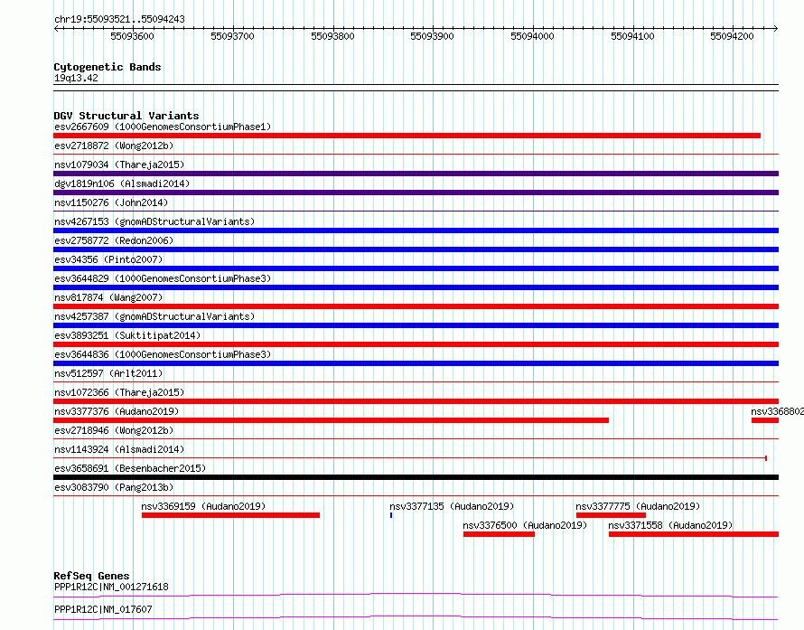This screenshot has height=630, width=804.
Task: Select the RefSeq Genes track heading
Action: [x=91, y=576]
